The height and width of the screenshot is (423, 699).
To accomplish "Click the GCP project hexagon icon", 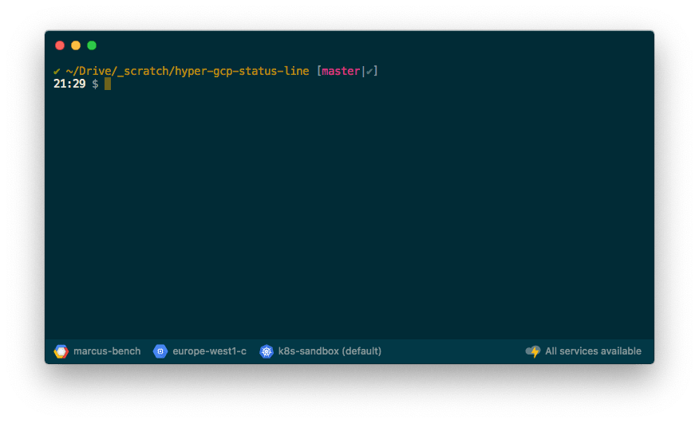I will pos(61,351).
